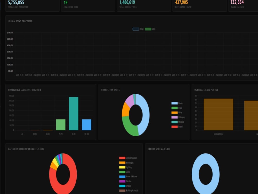
Task: Toggle the Material legend entry in Correction Types
Action: [x=178, y=122]
